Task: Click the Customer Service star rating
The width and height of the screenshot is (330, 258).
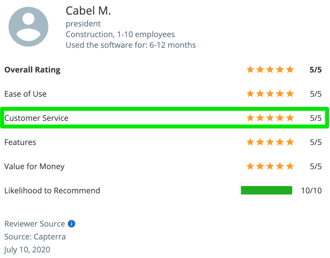Action: (270, 118)
